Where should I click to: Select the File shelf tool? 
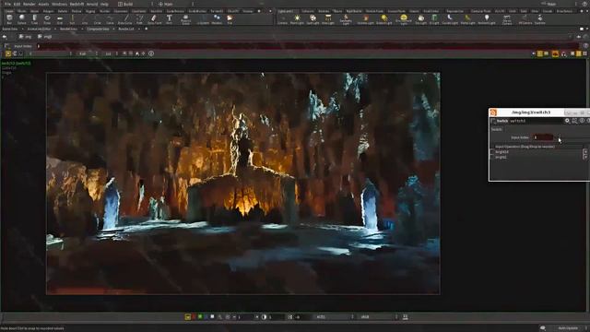click(x=230, y=18)
